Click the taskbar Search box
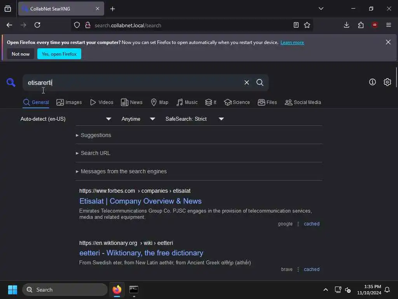The height and width of the screenshot is (299, 398). coord(65,290)
